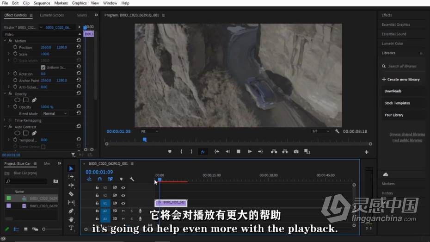Open Stock Templates library
This screenshot has width=430, height=242.
[397, 103]
